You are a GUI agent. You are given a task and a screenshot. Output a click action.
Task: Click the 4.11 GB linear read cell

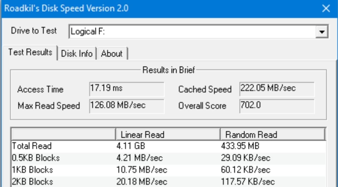pos(131,146)
